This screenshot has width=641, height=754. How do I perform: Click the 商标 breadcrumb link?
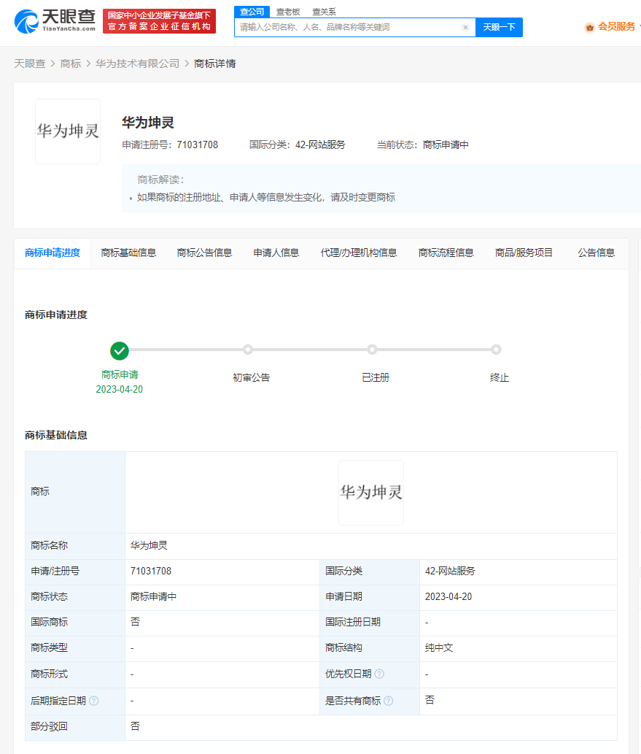70,64
